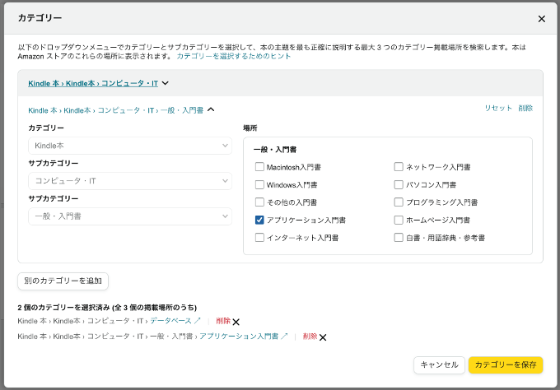Check the 白書・用語辞典・参考書 checkbox

399,238
